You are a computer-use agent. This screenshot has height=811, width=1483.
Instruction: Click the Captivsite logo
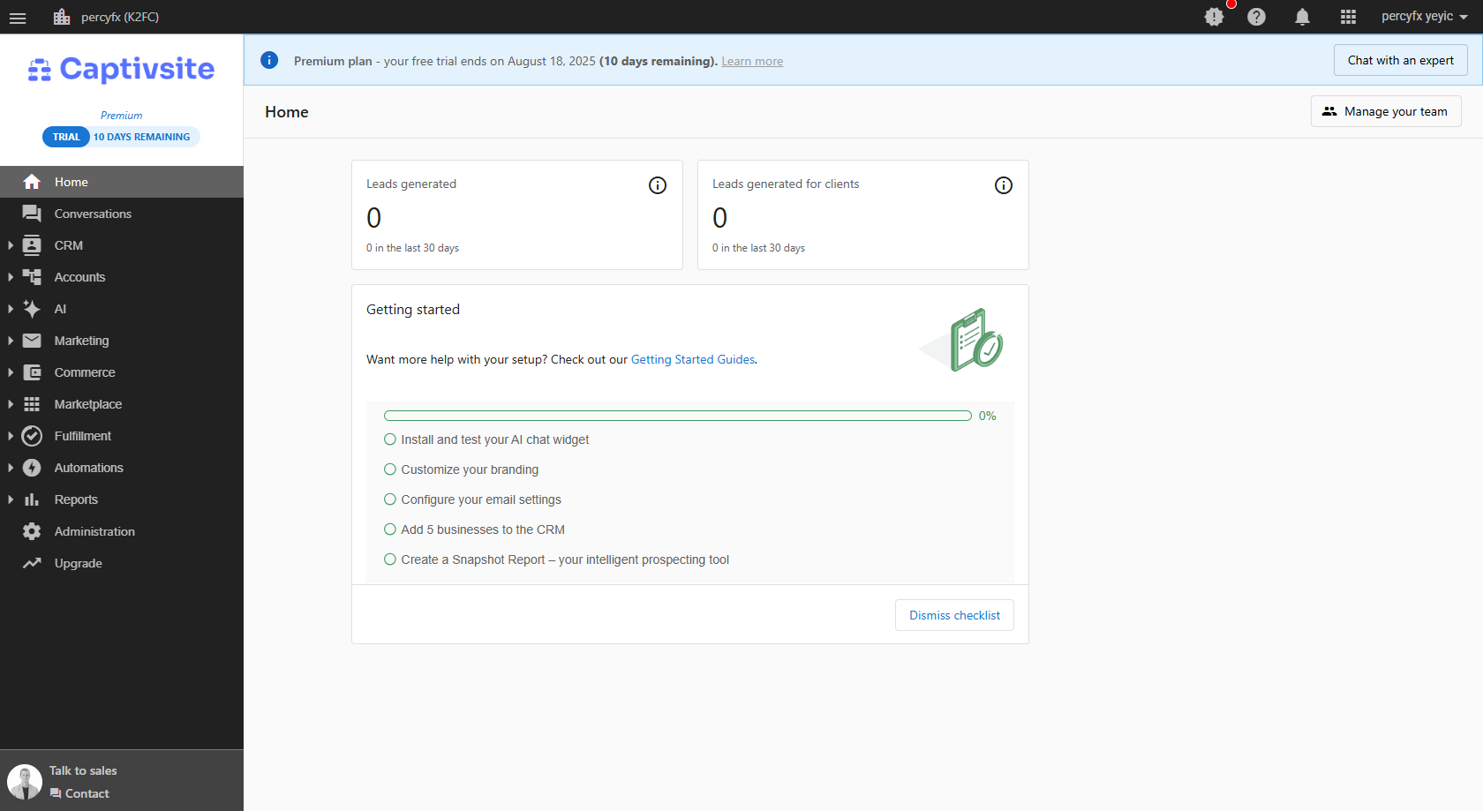[x=121, y=69]
